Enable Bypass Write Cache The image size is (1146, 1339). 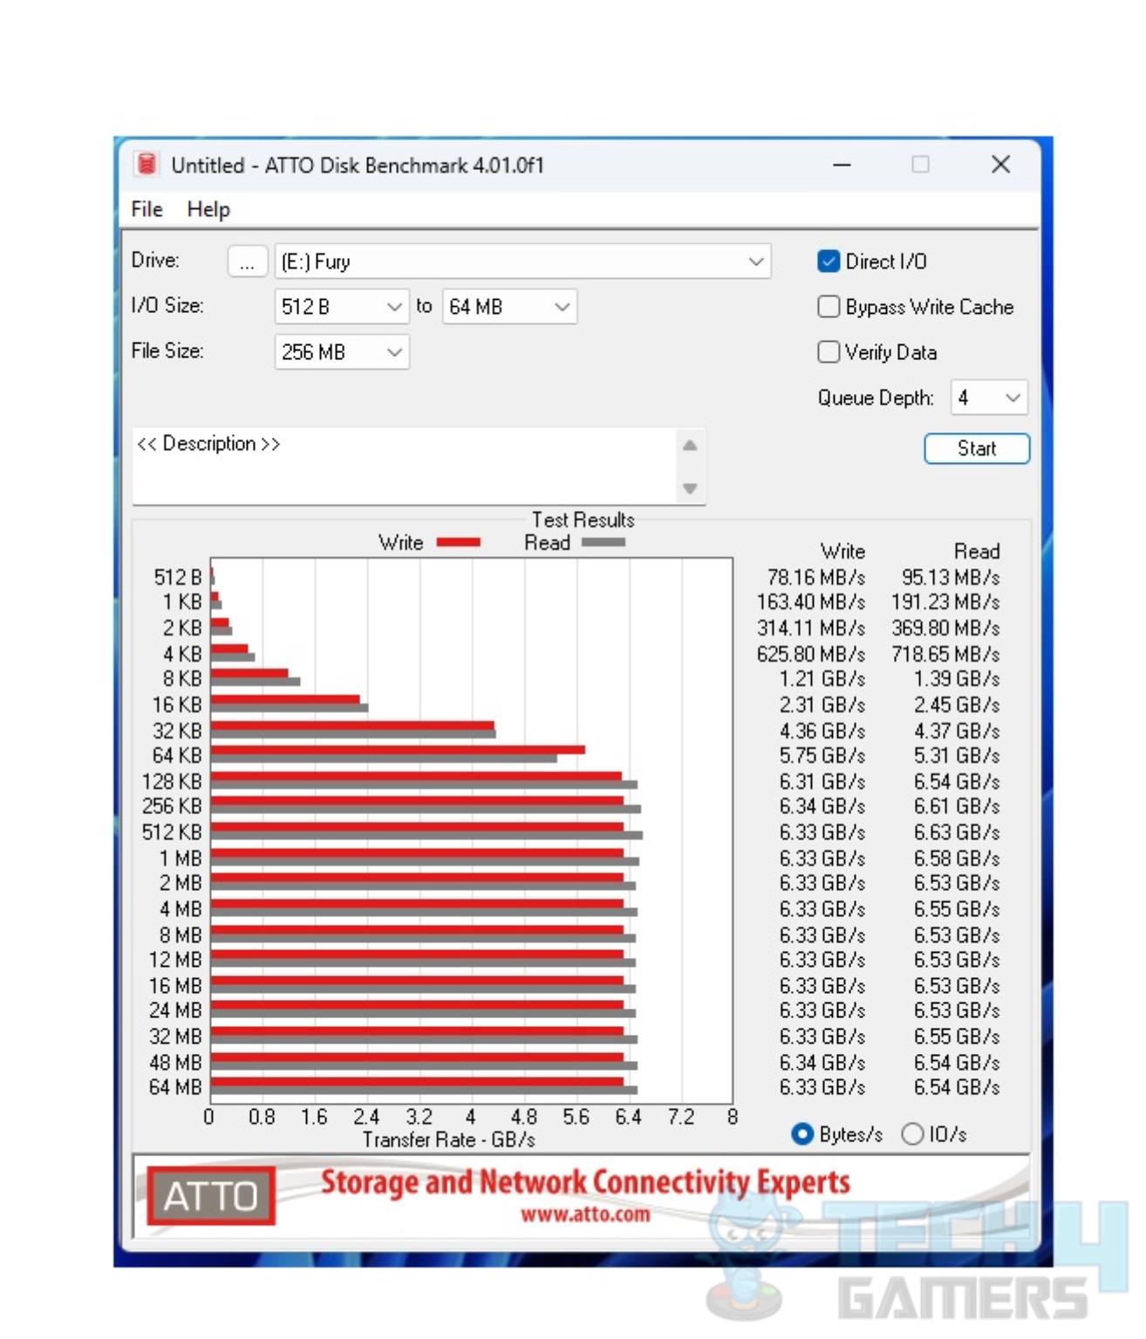[x=829, y=307]
